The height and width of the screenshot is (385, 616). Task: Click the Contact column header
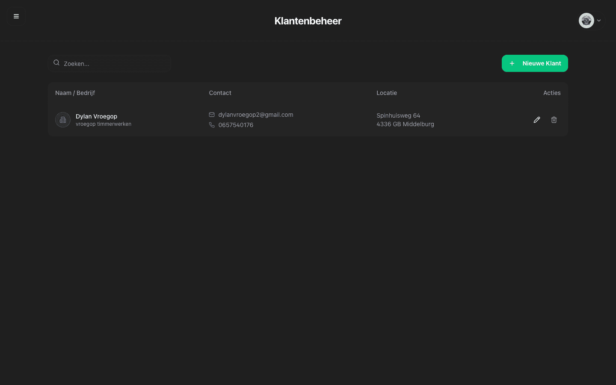[220, 93]
